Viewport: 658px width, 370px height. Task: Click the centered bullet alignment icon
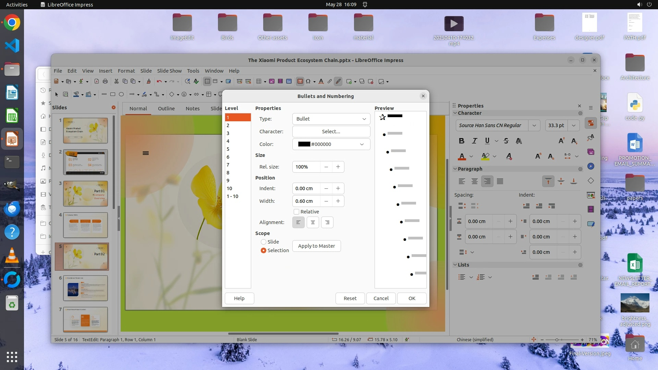(313, 222)
